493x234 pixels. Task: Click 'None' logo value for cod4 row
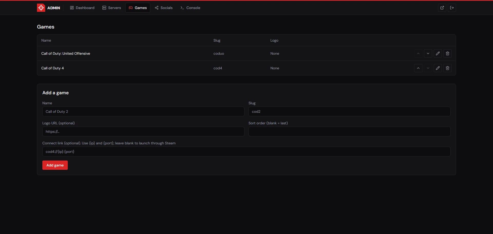[x=275, y=68]
